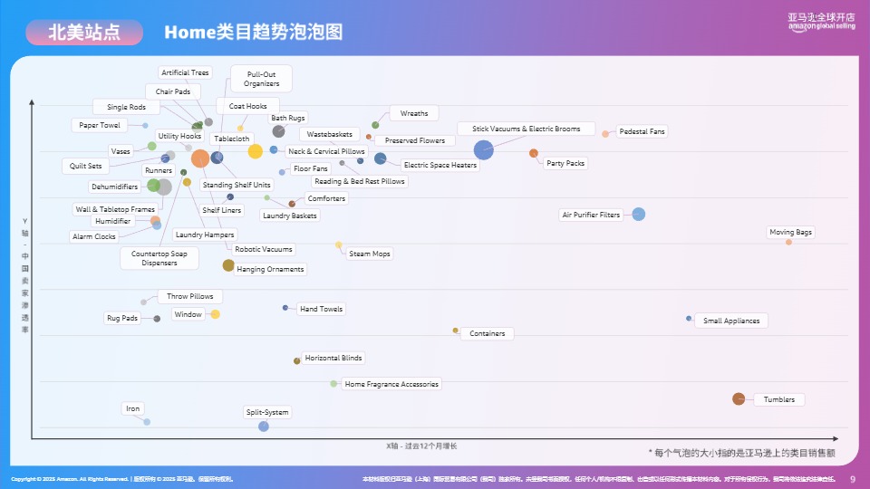Click the Shelf Liners label

pos(221,210)
